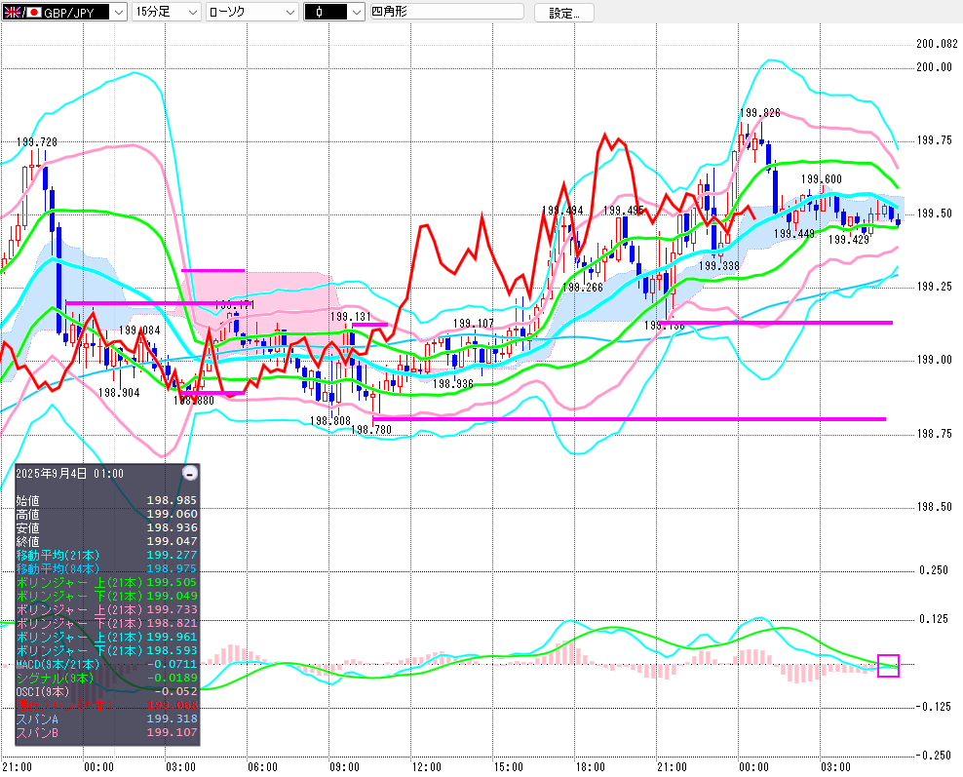963x777 pixels.
Task: Click the 198.904 low price label
Action: pos(119,393)
